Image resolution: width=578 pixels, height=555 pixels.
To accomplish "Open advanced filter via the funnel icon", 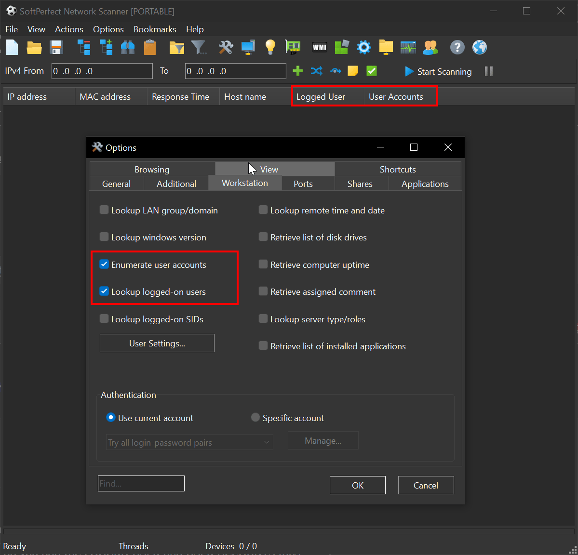I will (x=199, y=48).
